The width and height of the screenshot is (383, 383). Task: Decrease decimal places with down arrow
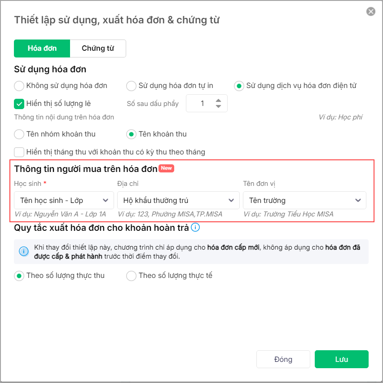218,106
